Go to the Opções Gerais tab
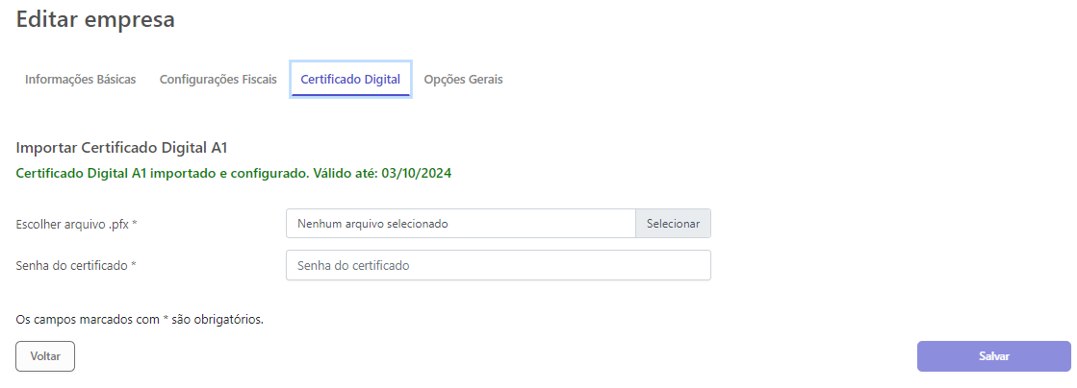The height and width of the screenshot is (388, 1077). coord(463,79)
